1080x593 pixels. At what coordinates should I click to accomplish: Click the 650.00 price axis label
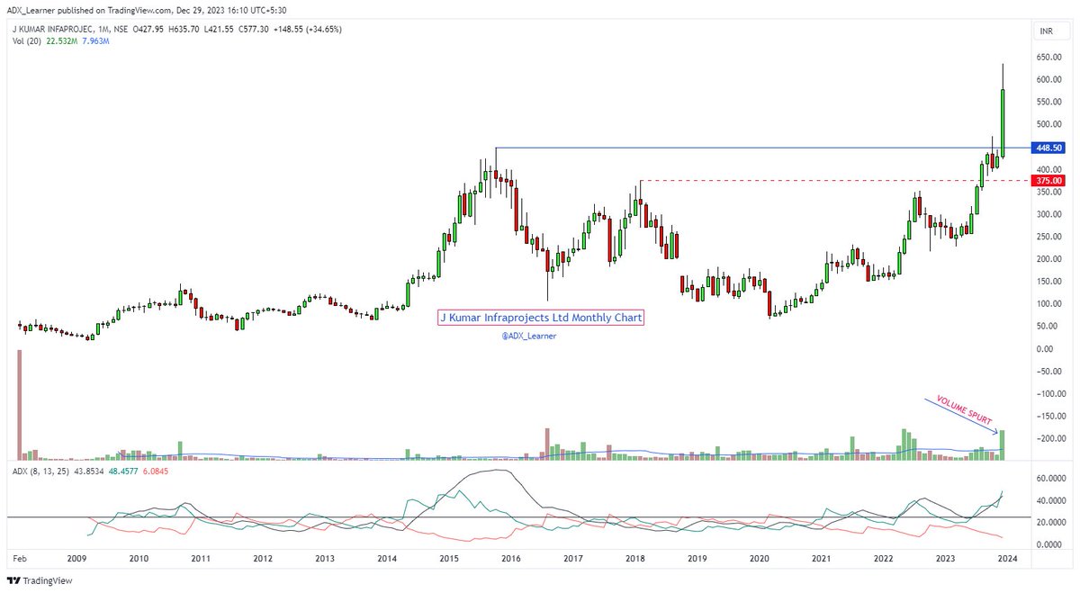[x=1049, y=57]
